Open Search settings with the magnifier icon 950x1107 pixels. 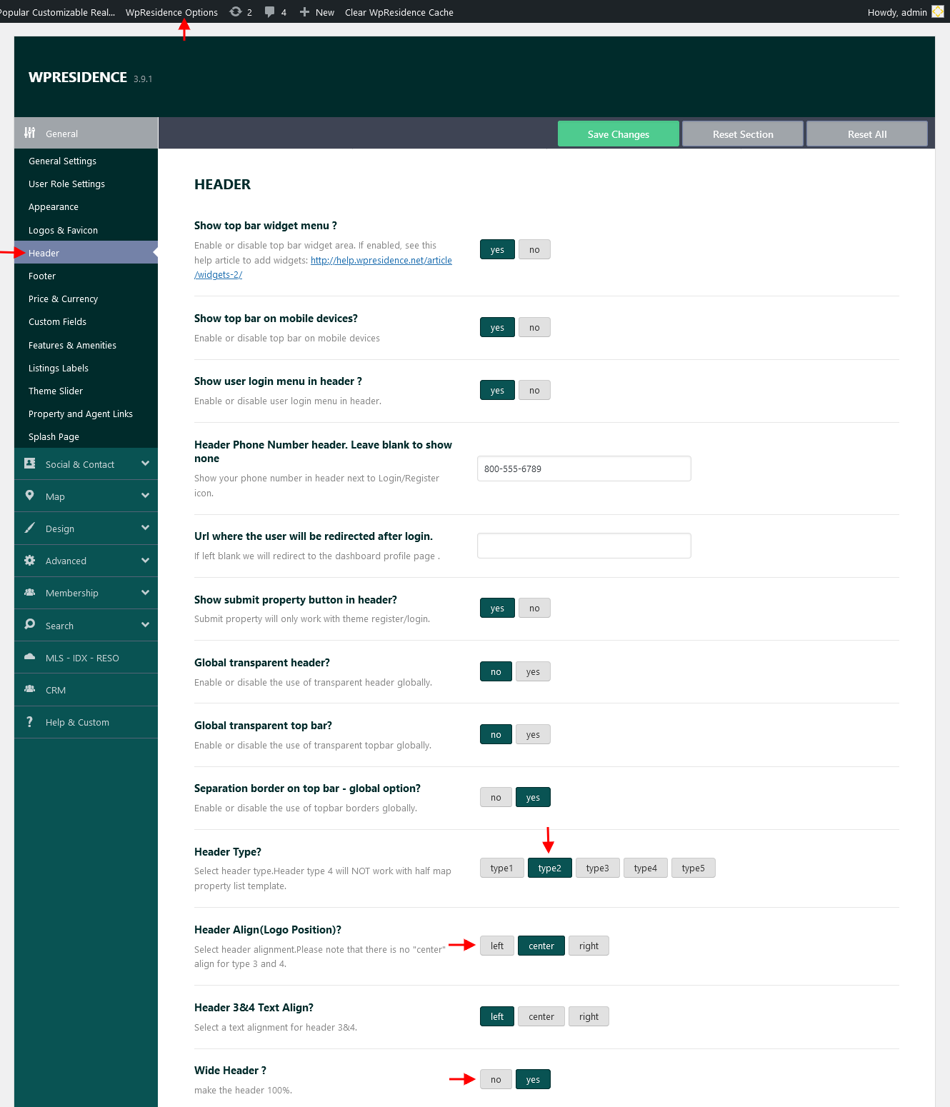click(29, 625)
